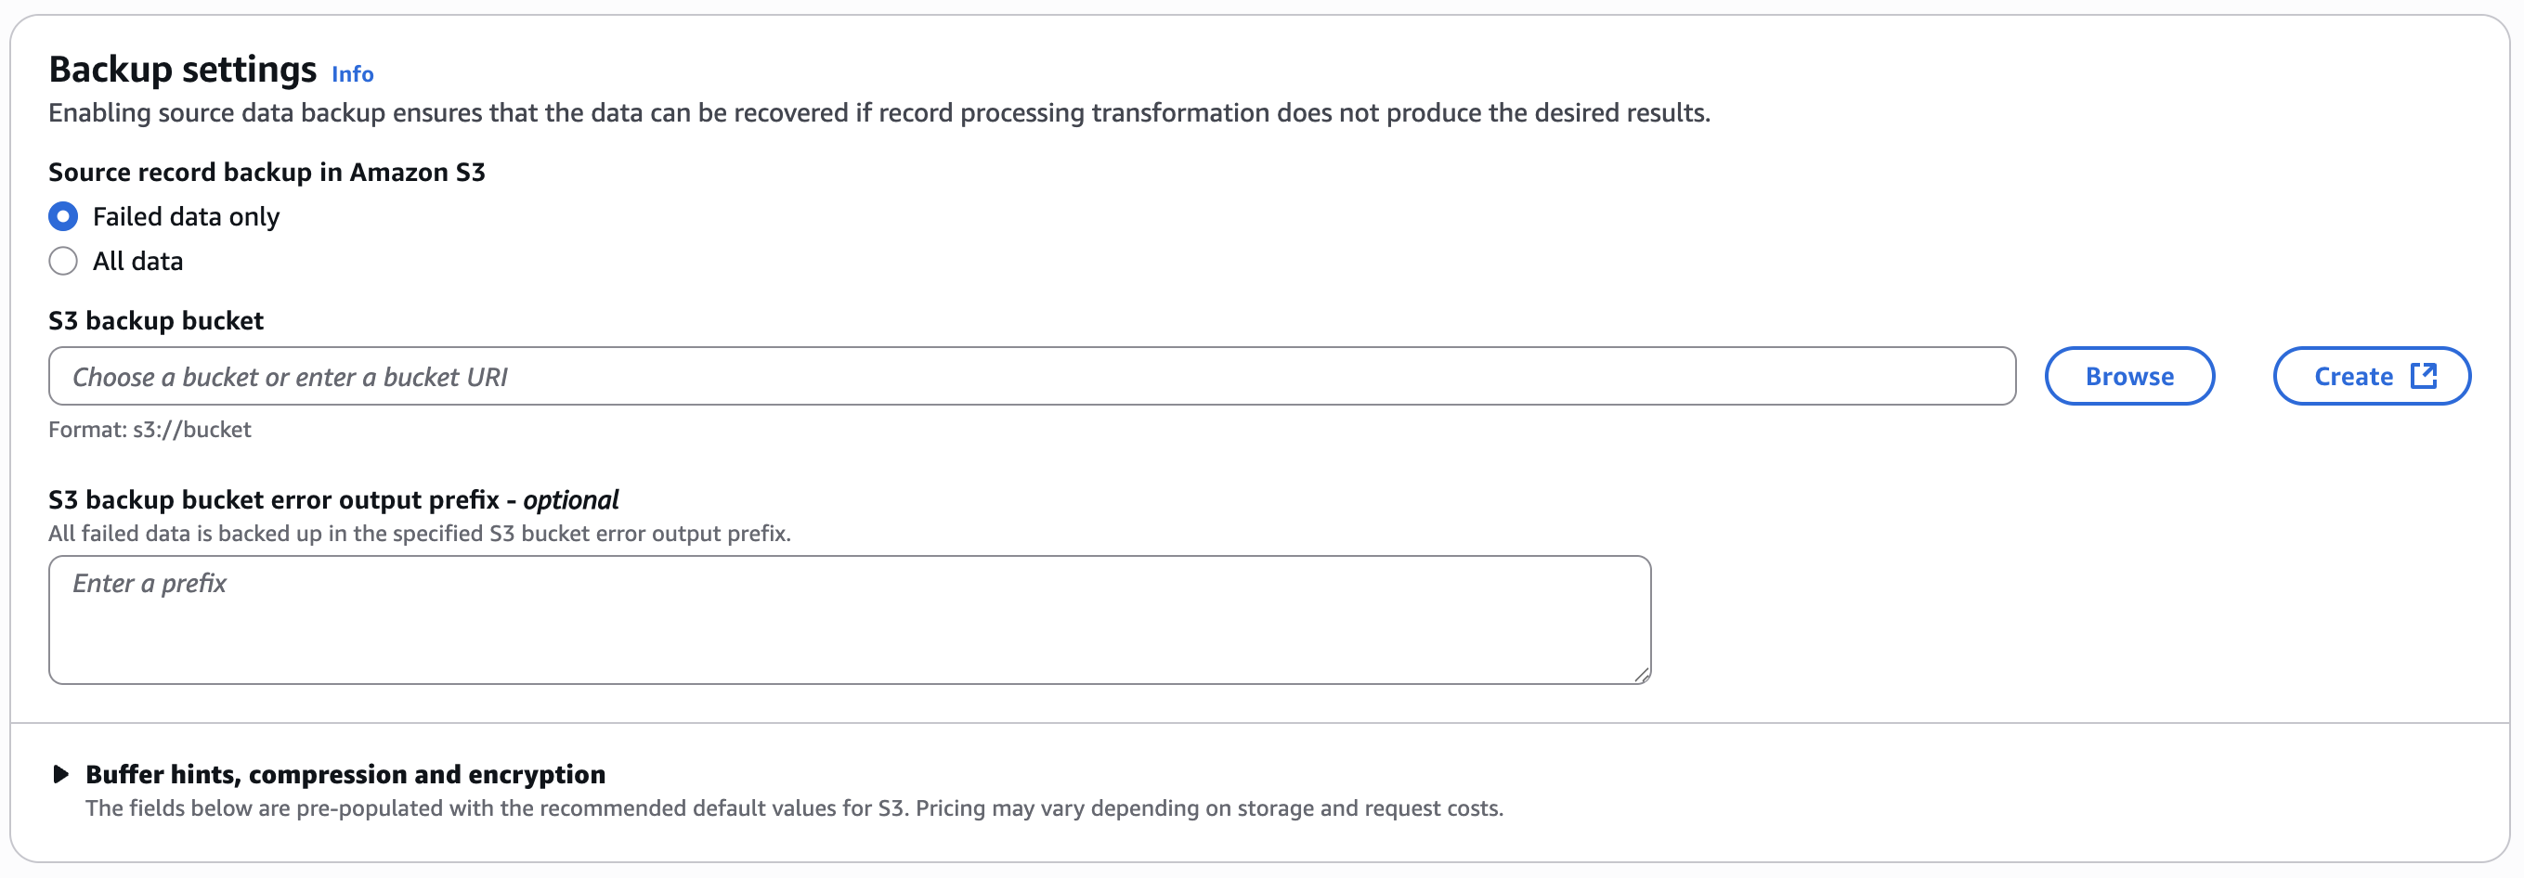Click the prefix box resize handle
2524x878 pixels.
click(x=1642, y=674)
